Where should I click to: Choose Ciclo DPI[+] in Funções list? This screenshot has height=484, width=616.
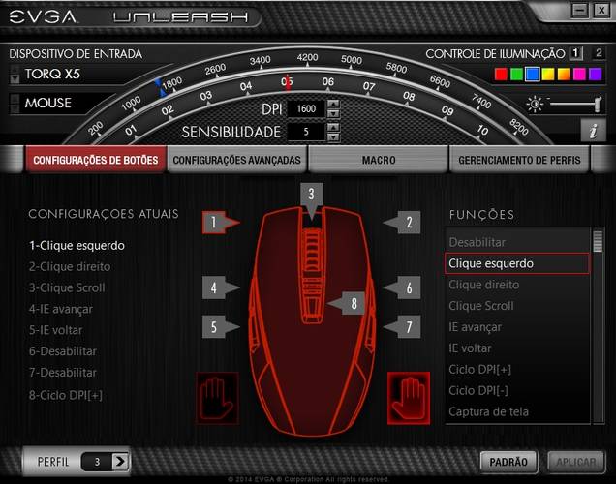pos(517,370)
